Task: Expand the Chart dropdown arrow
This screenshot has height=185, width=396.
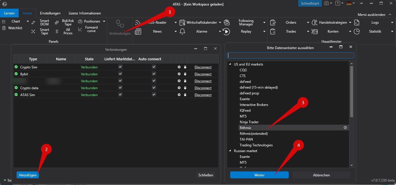Action: click(28, 21)
